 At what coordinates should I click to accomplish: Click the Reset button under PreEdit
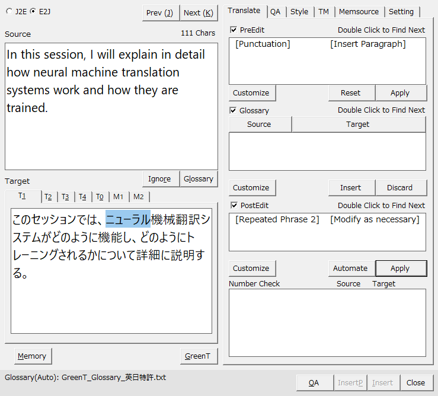pos(350,92)
